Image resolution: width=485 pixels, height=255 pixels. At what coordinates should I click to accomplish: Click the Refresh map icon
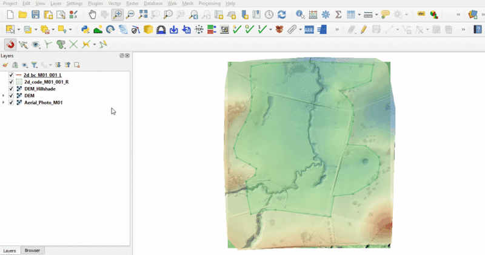click(x=282, y=15)
